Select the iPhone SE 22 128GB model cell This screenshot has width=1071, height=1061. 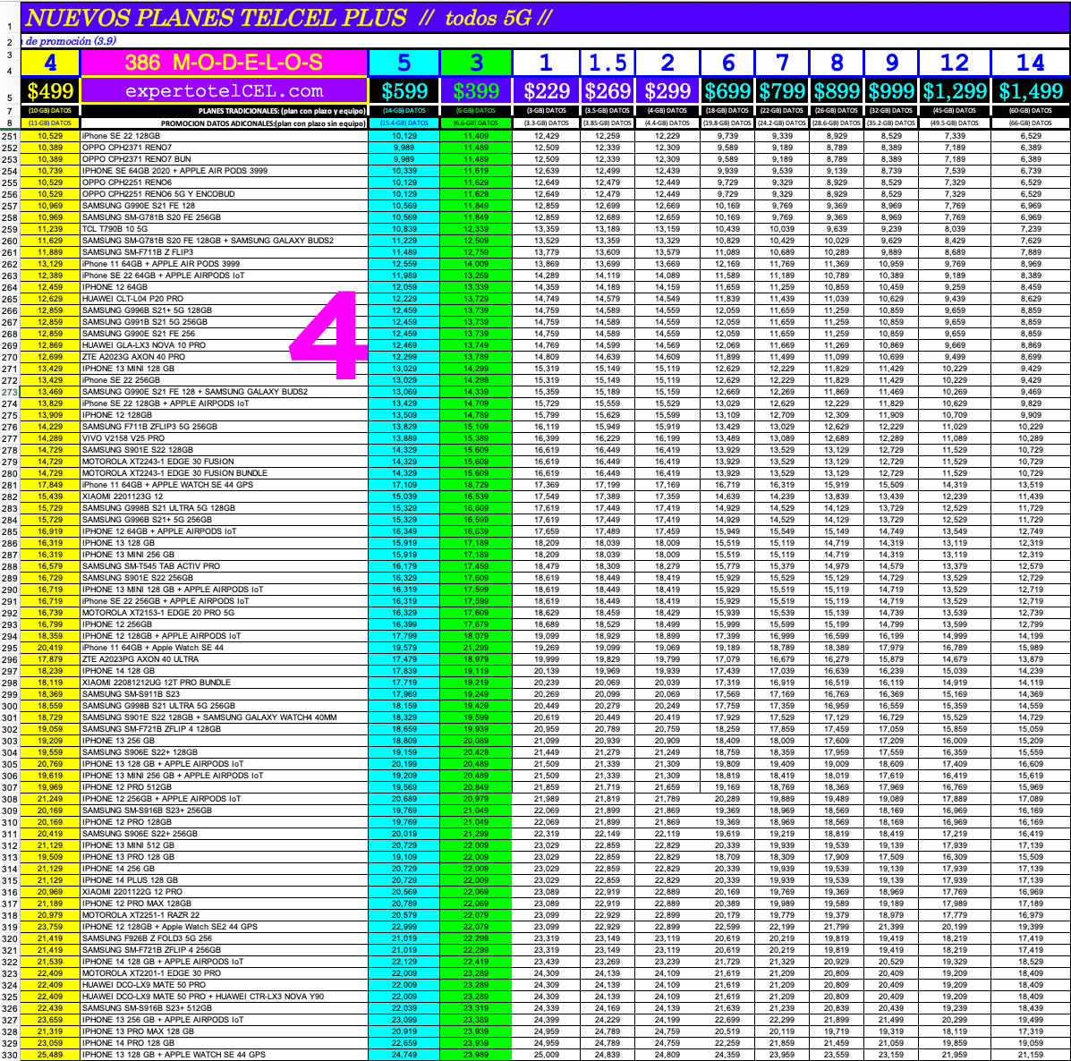(224, 136)
